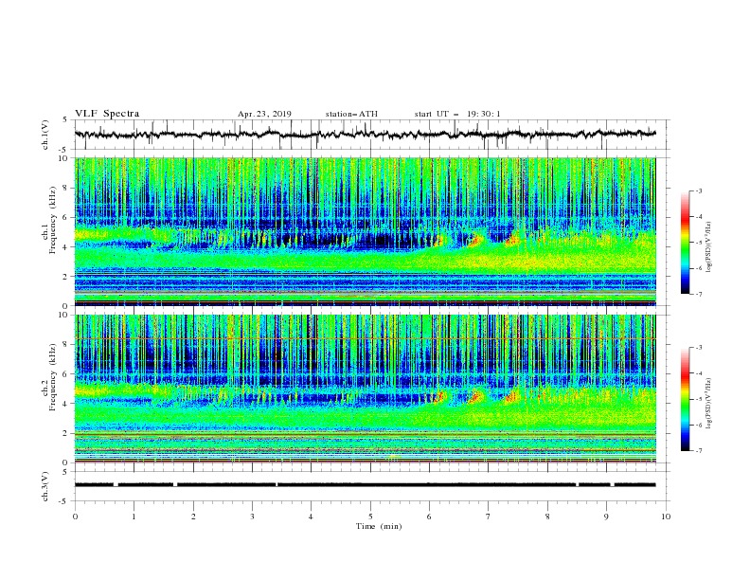The height and width of the screenshot is (580, 750).
Task: Click the time axis tick label '7'
Action: point(489,517)
